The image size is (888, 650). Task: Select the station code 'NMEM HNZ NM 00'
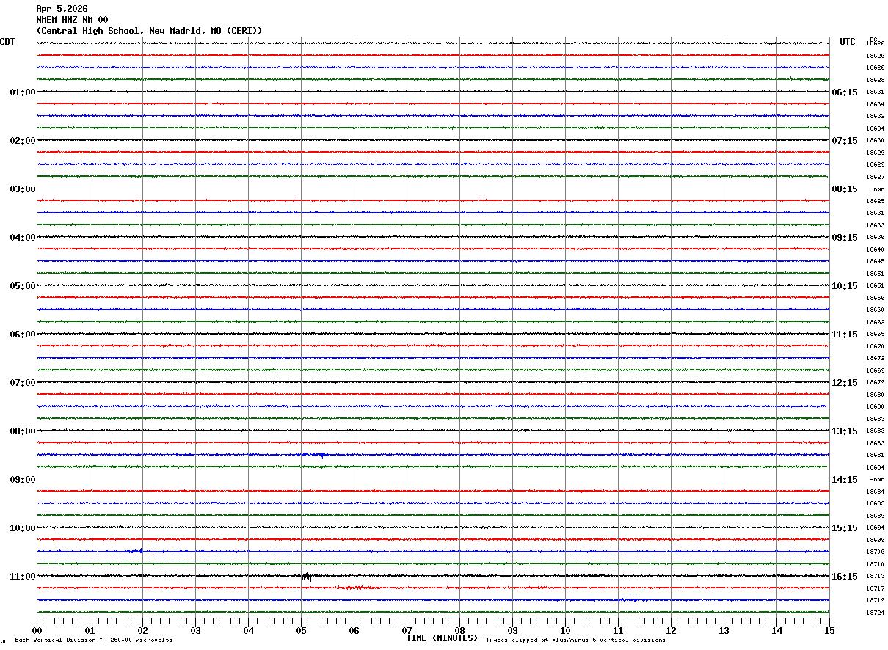(x=72, y=20)
